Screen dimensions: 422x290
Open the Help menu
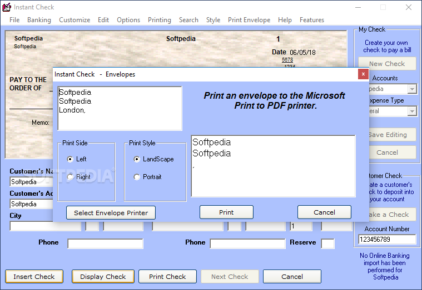tap(285, 20)
